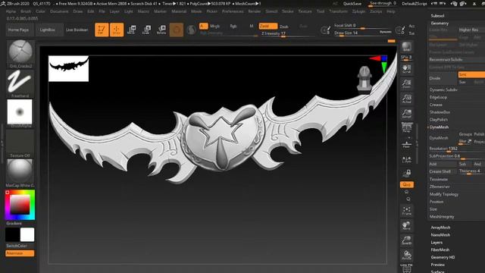This screenshot has width=485, height=273.
Task: Click the Rotate view icon in right shelf
Action: [406, 256]
